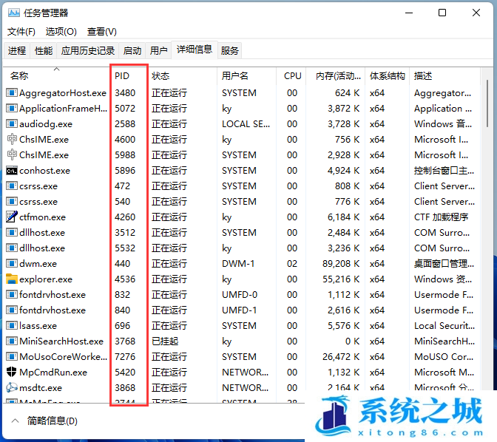Click the MpCmdRun.exe shield icon
The width and height of the screenshot is (497, 442).
pyautogui.click(x=12, y=372)
